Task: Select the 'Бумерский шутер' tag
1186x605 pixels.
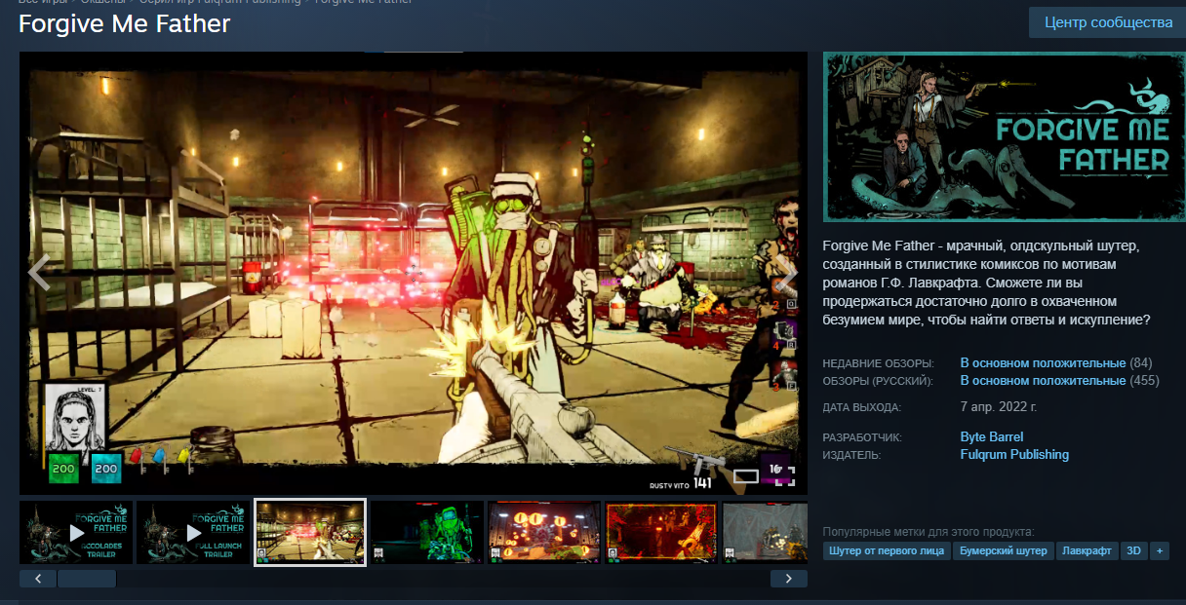Action: coord(1004,551)
